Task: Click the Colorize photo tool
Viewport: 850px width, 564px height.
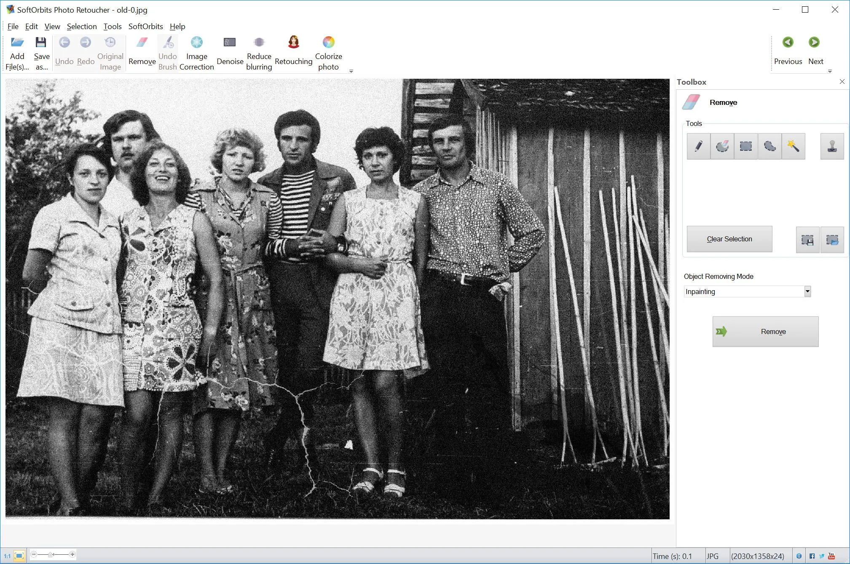Action: [328, 53]
